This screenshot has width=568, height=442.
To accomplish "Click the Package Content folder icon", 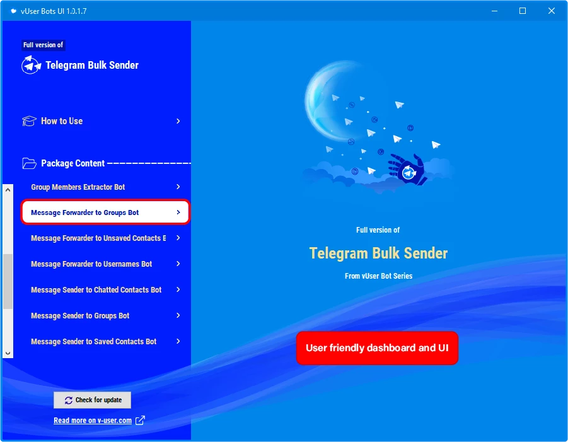I will coord(29,163).
